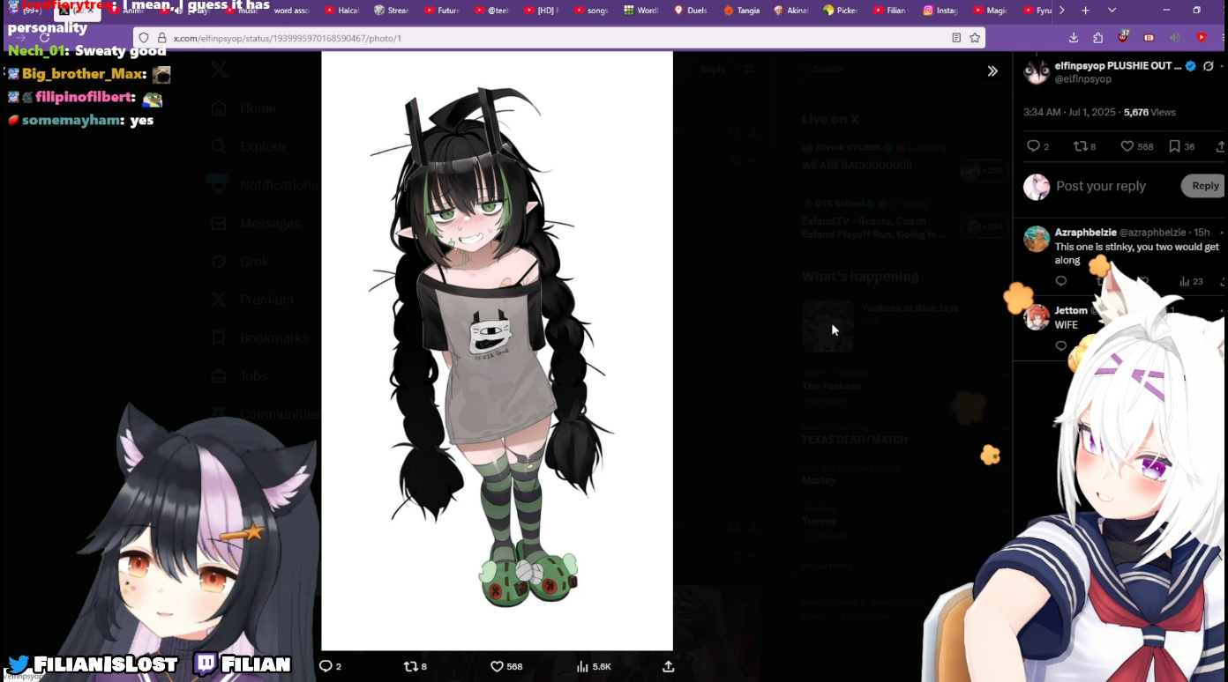Switch to the Filian tab
The width and height of the screenshot is (1228, 682).
(x=890, y=11)
